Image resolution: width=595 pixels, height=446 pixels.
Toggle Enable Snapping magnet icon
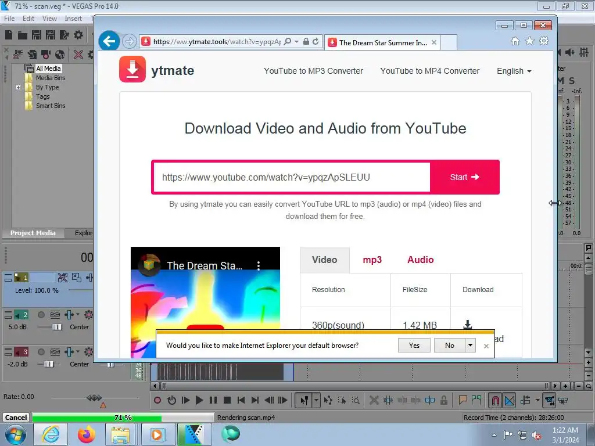tap(495, 400)
